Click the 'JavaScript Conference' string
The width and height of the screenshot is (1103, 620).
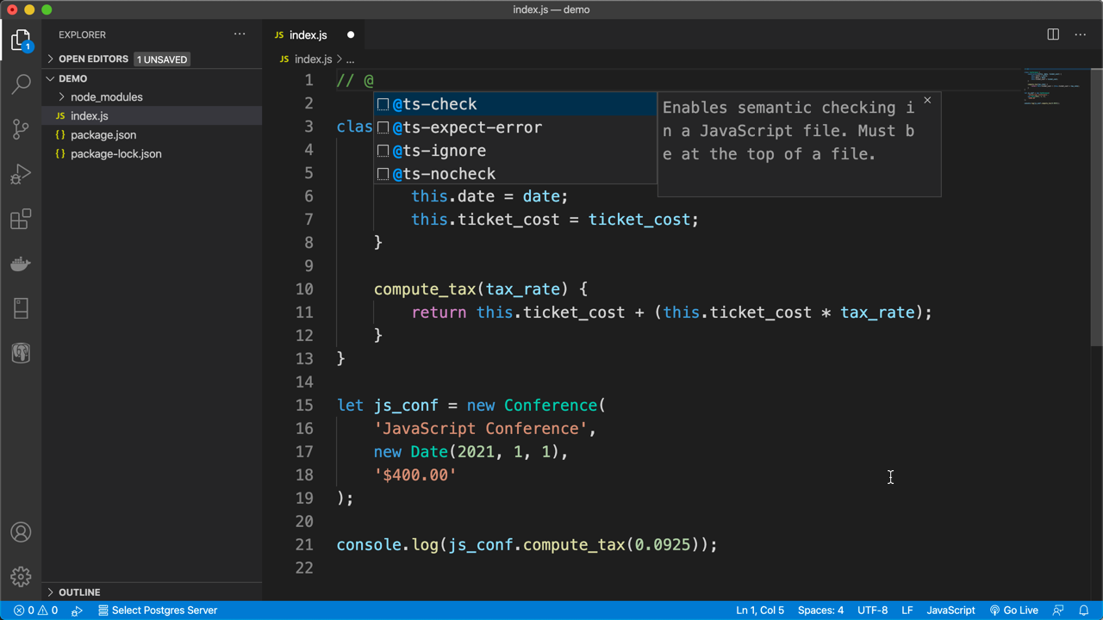point(481,429)
